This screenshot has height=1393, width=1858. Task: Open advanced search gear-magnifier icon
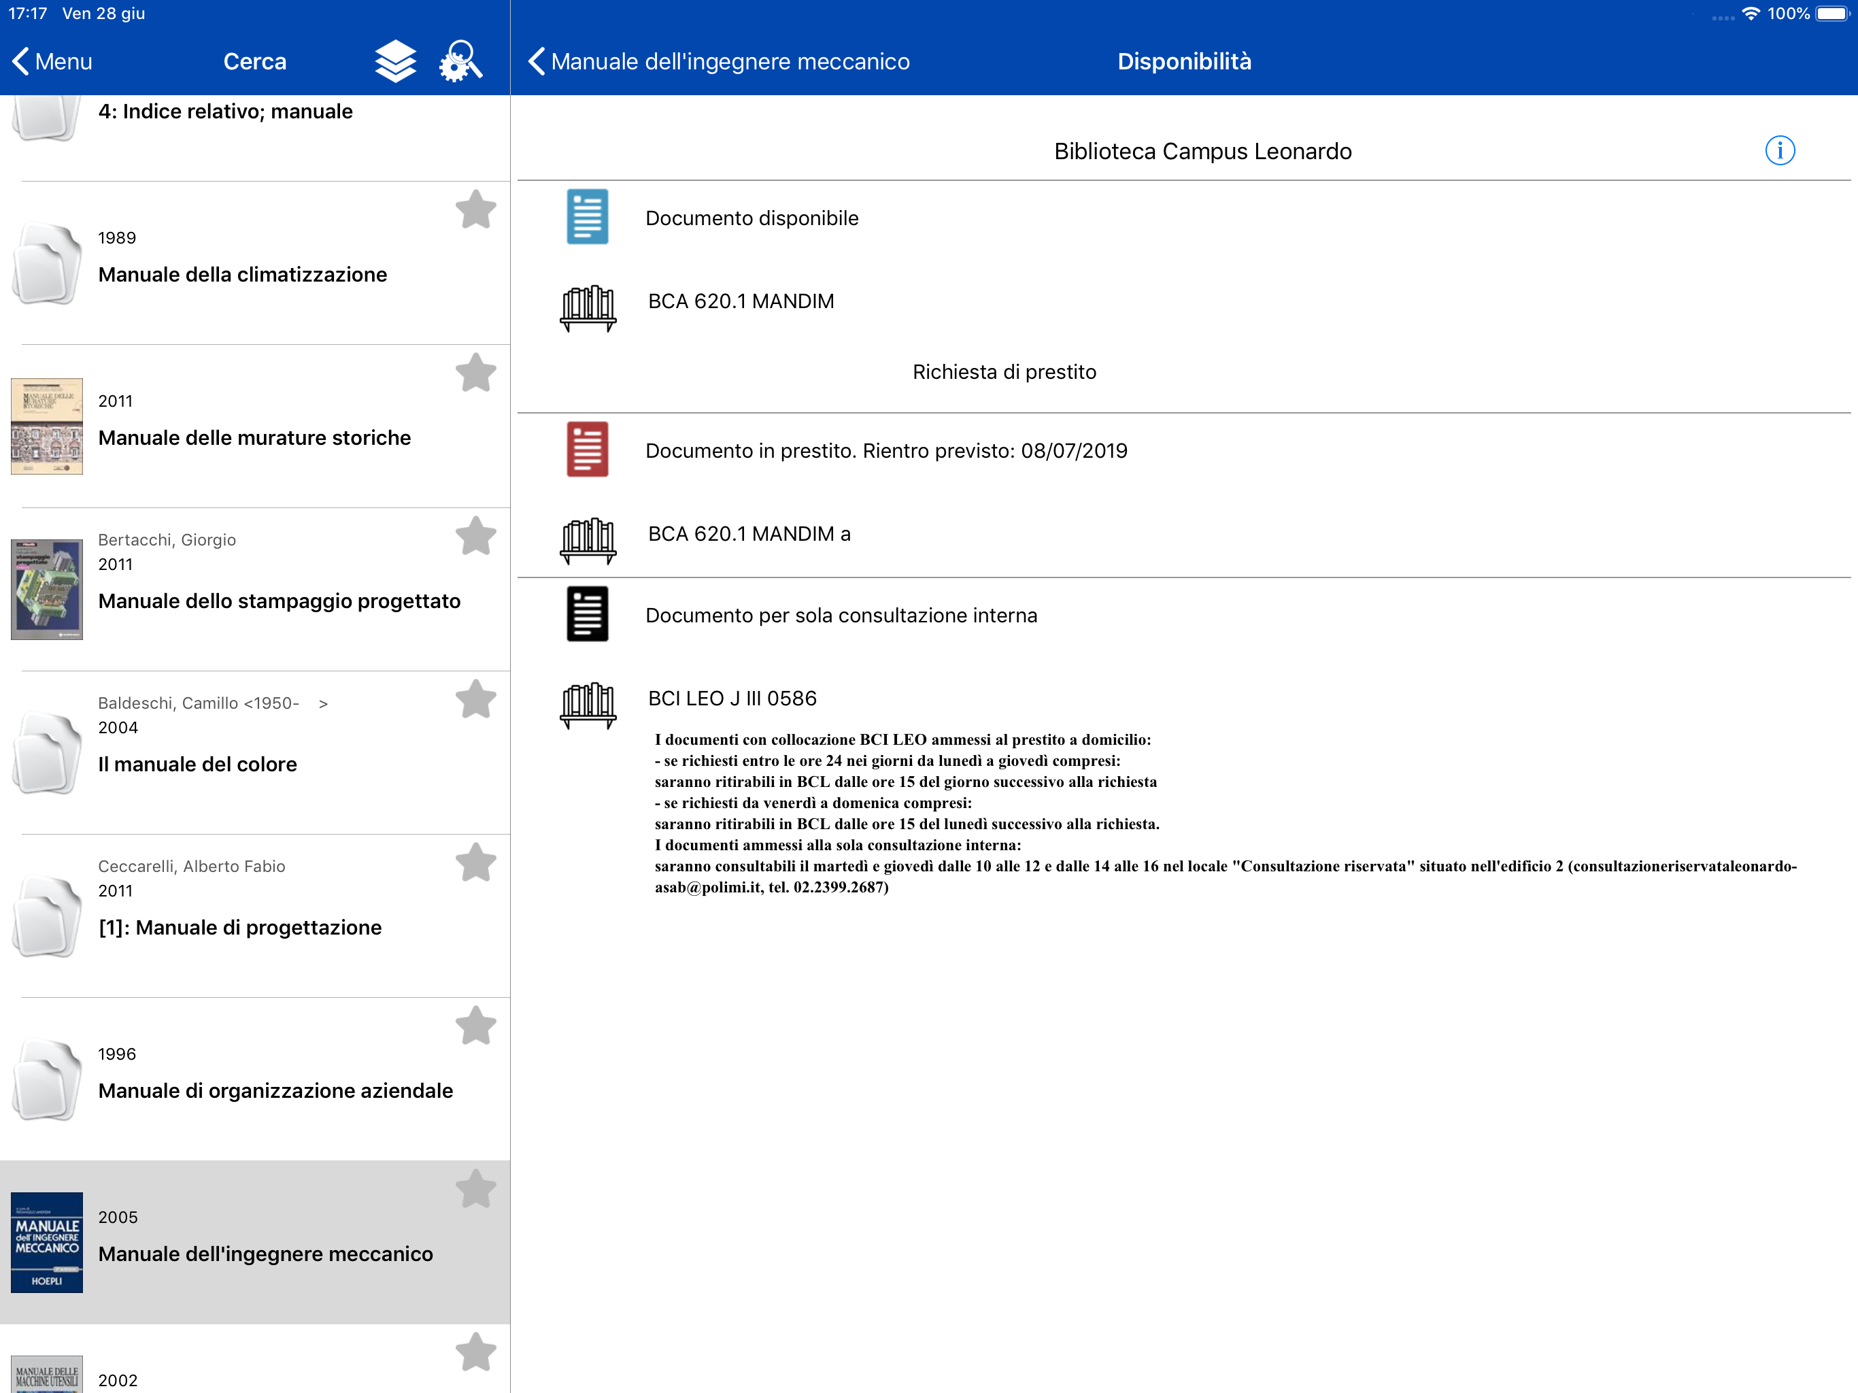tap(460, 61)
